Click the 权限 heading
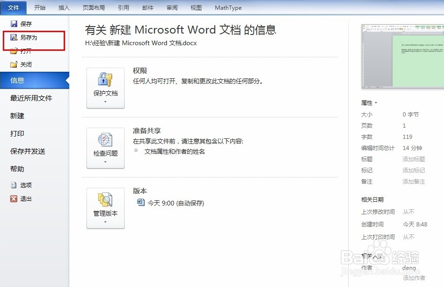 pyautogui.click(x=140, y=71)
